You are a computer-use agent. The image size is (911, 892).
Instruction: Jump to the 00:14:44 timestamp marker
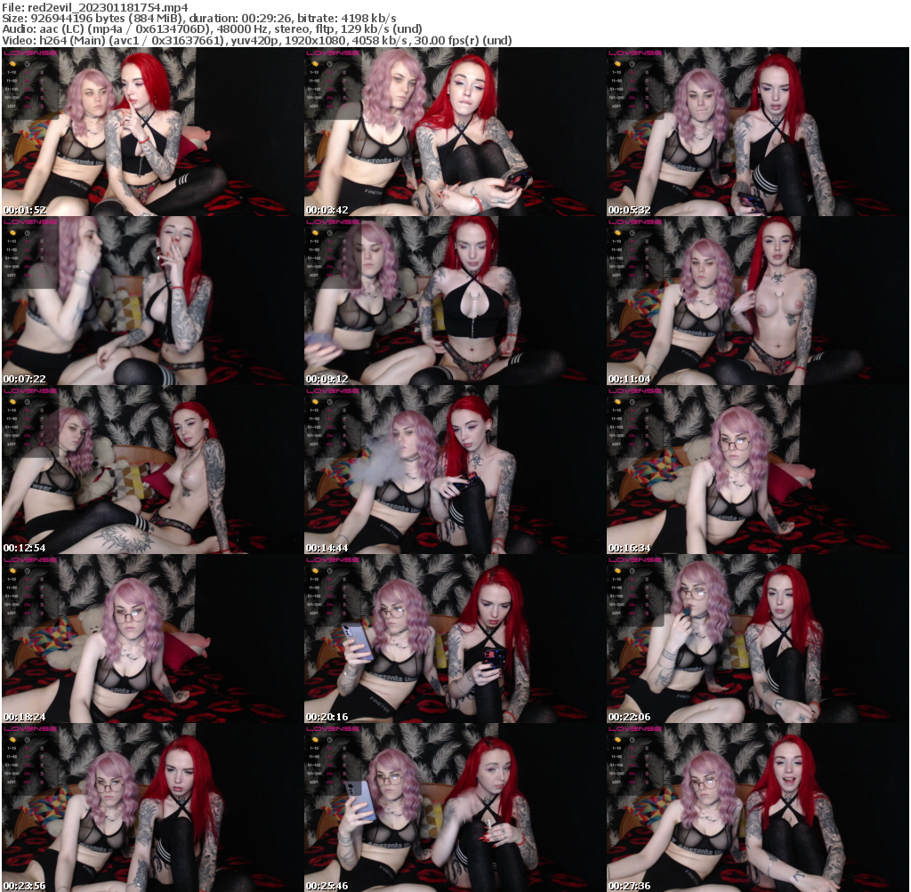325,548
